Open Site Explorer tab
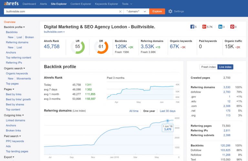The width and height of the screenshot is (248, 161). 59,4
